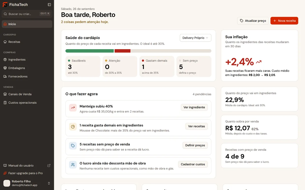Image resolution: width=305 pixels, height=190 pixels.
Task: Click the +2,4% inflation value
Action: click(240, 62)
